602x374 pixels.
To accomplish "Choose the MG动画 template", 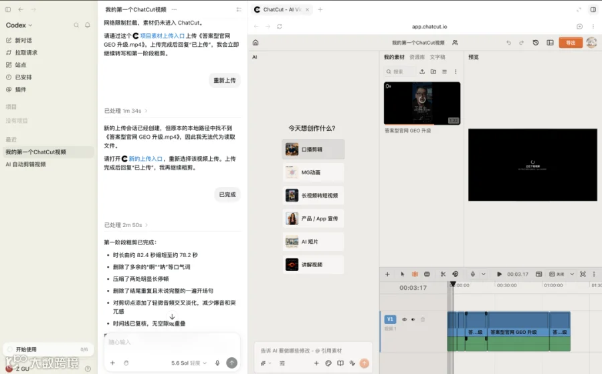I will (x=313, y=172).
